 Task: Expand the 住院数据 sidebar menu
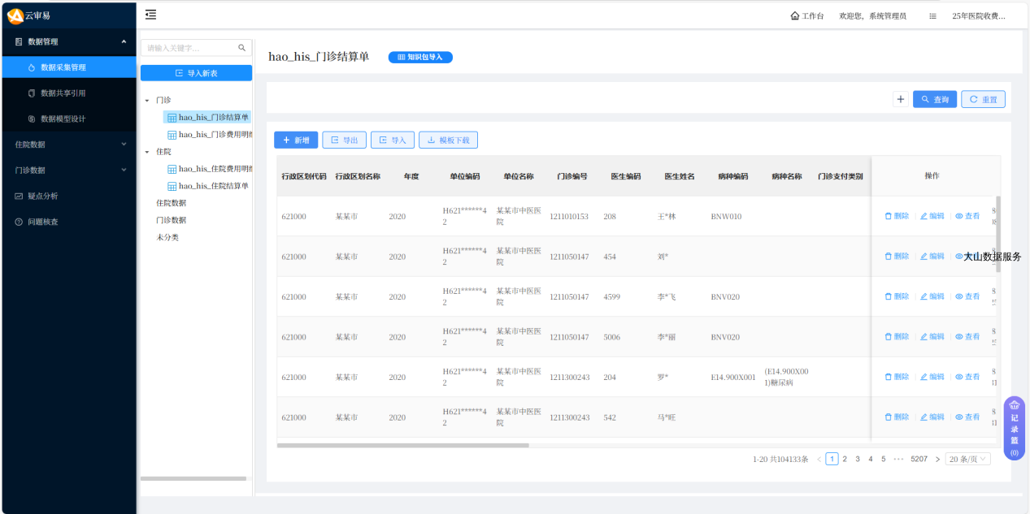click(x=68, y=145)
